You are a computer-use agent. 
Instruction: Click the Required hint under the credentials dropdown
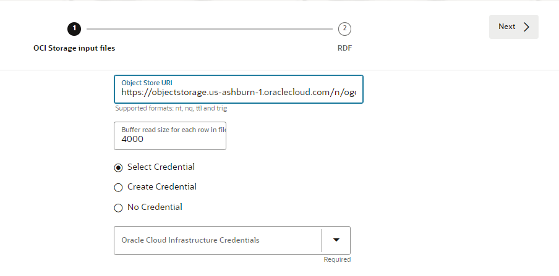[337, 260]
